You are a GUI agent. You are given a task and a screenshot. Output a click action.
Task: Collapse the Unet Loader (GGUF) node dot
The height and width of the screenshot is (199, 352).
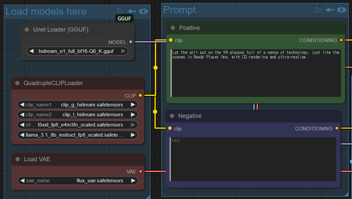(x=27, y=30)
